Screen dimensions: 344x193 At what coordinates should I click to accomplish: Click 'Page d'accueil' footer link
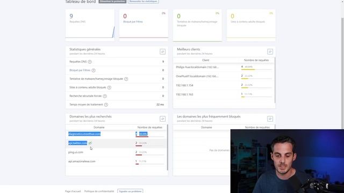[73, 191]
